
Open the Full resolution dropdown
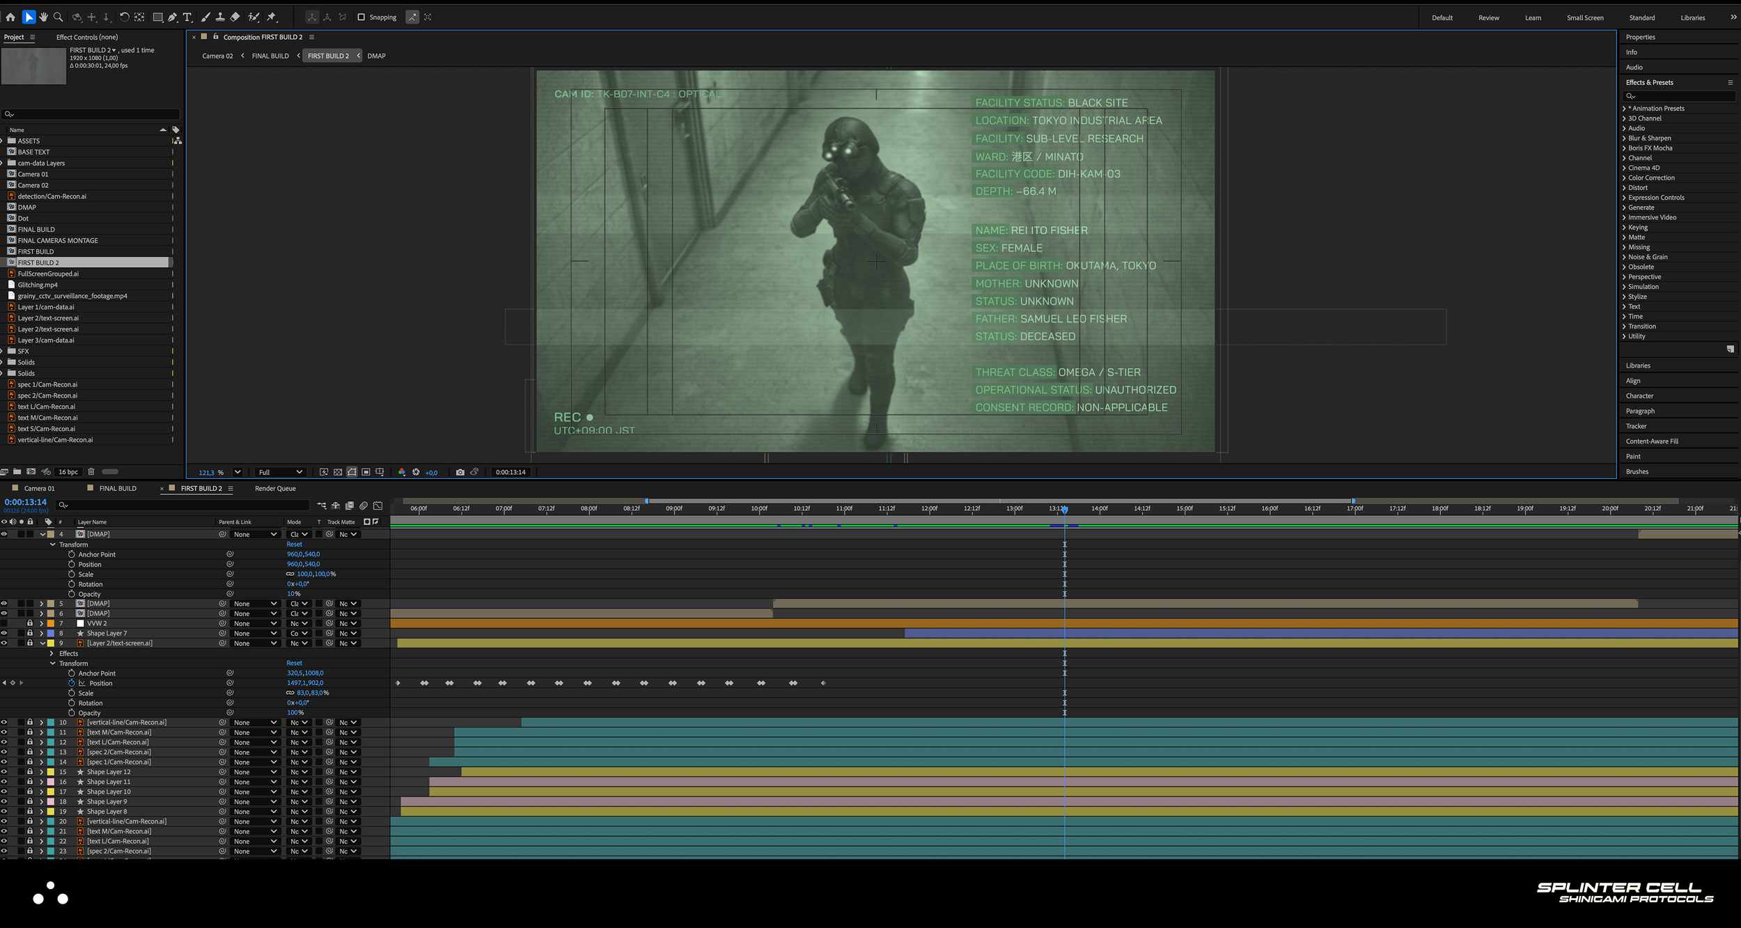point(280,472)
